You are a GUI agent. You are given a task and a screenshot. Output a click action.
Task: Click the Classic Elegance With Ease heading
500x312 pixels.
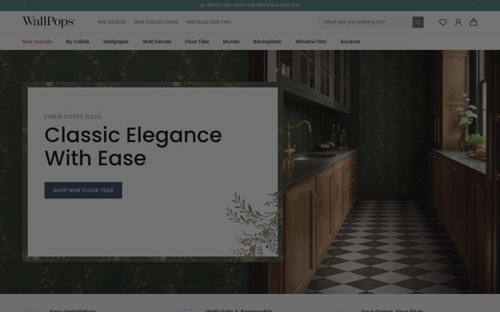coord(133,146)
